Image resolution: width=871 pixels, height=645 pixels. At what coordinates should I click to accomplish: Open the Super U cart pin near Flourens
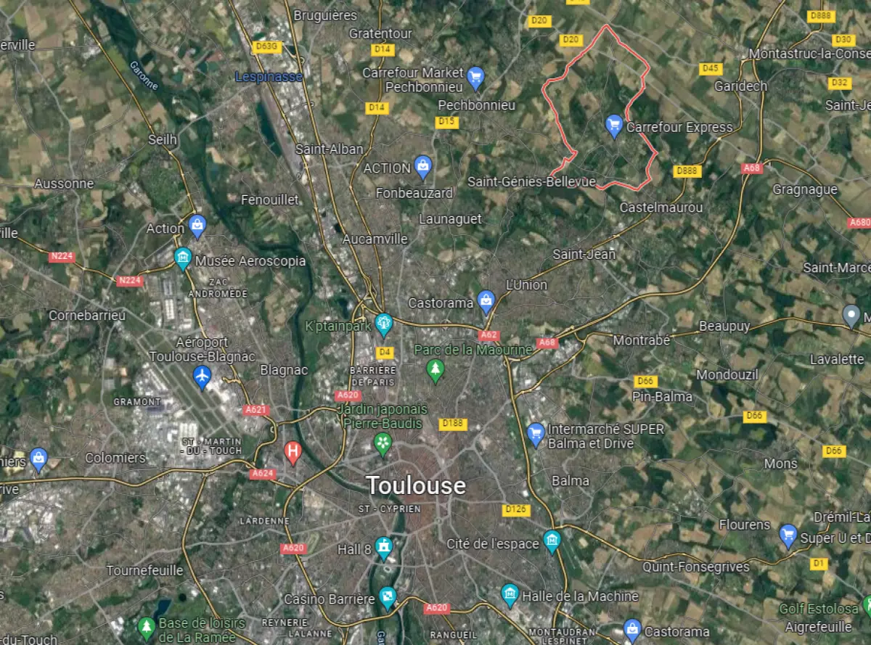point(788,536)
